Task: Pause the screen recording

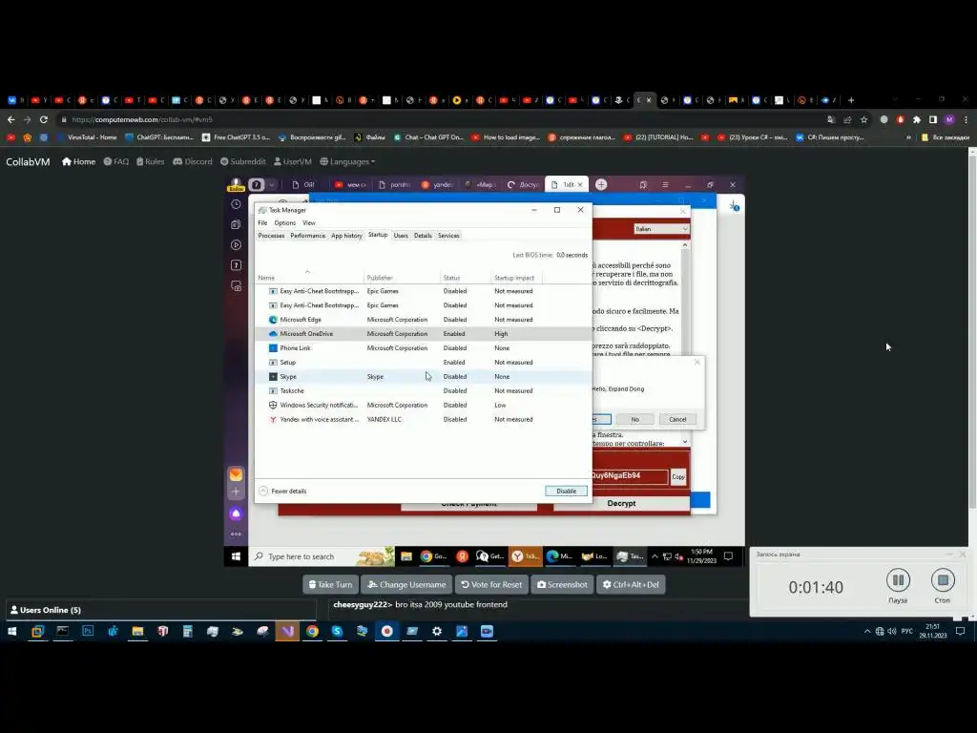Action: click(x=898, y=580)
